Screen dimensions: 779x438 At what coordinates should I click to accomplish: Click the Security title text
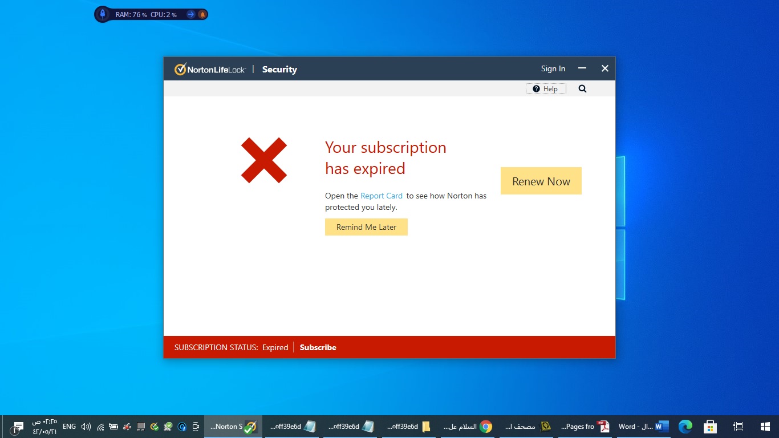pos(279,70)
